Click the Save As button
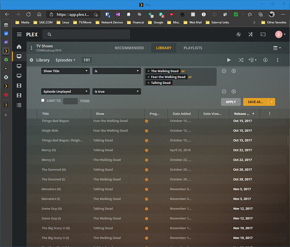 coord(256,102)
